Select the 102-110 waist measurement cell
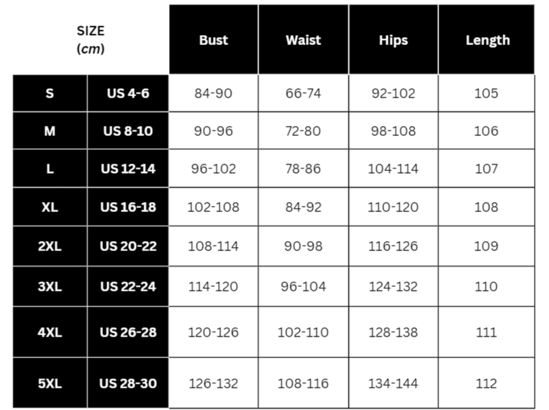 tap(303, 333)
